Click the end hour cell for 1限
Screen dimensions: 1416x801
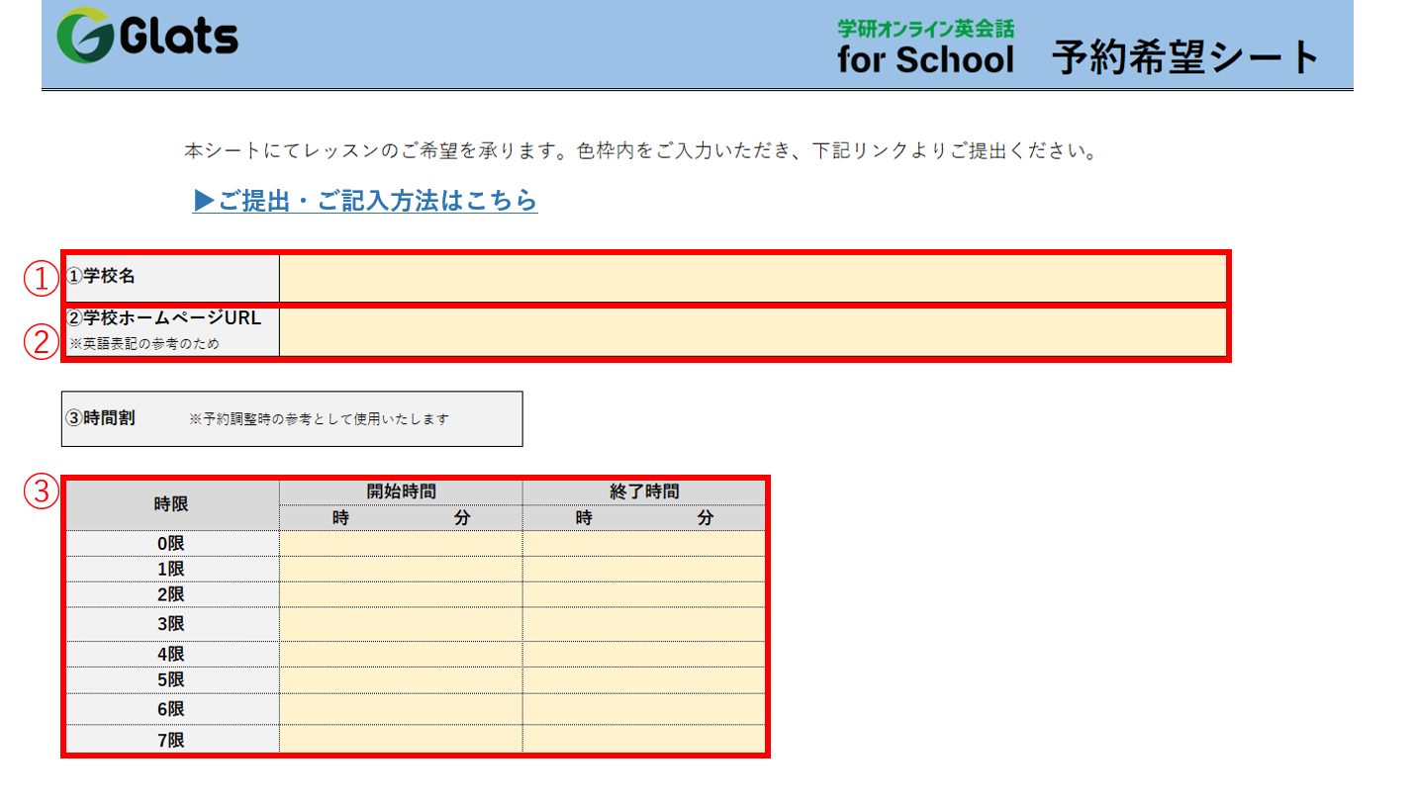tap(584, 567)
